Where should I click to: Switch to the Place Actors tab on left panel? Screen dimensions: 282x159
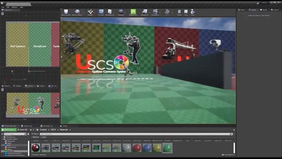tap(6, 86)
